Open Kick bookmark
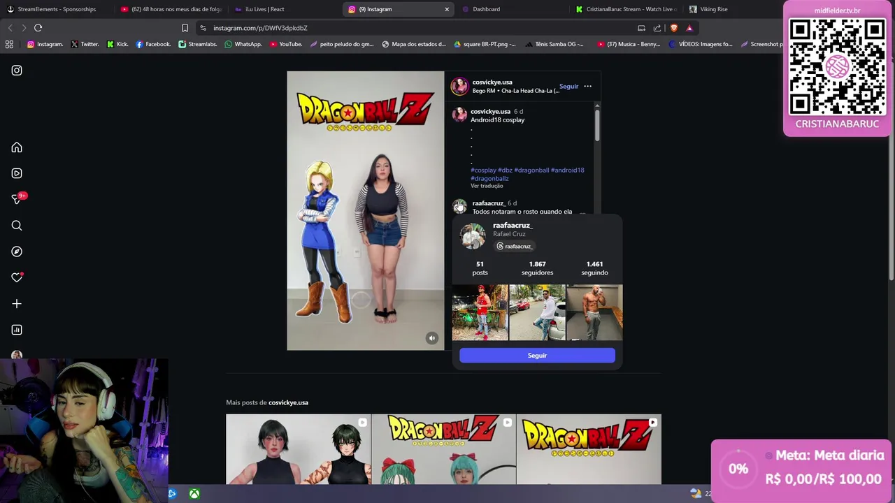Image resolution: width=895 pixels, height=503 pixels. click(x=117, y=44)
